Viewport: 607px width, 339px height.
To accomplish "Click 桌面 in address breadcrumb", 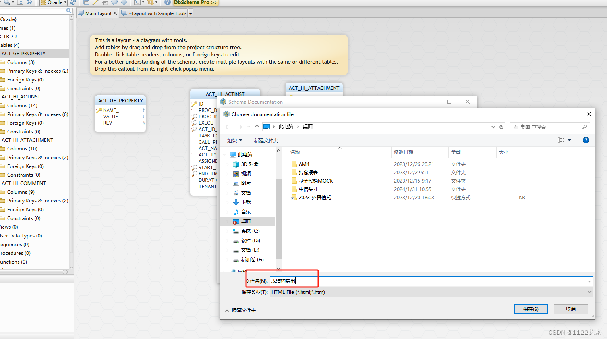I will 308,127.
